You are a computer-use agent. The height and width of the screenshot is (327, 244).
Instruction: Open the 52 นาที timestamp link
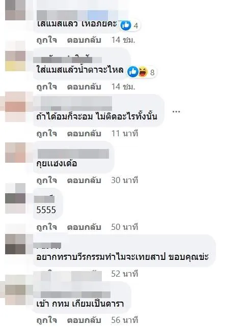124,274
